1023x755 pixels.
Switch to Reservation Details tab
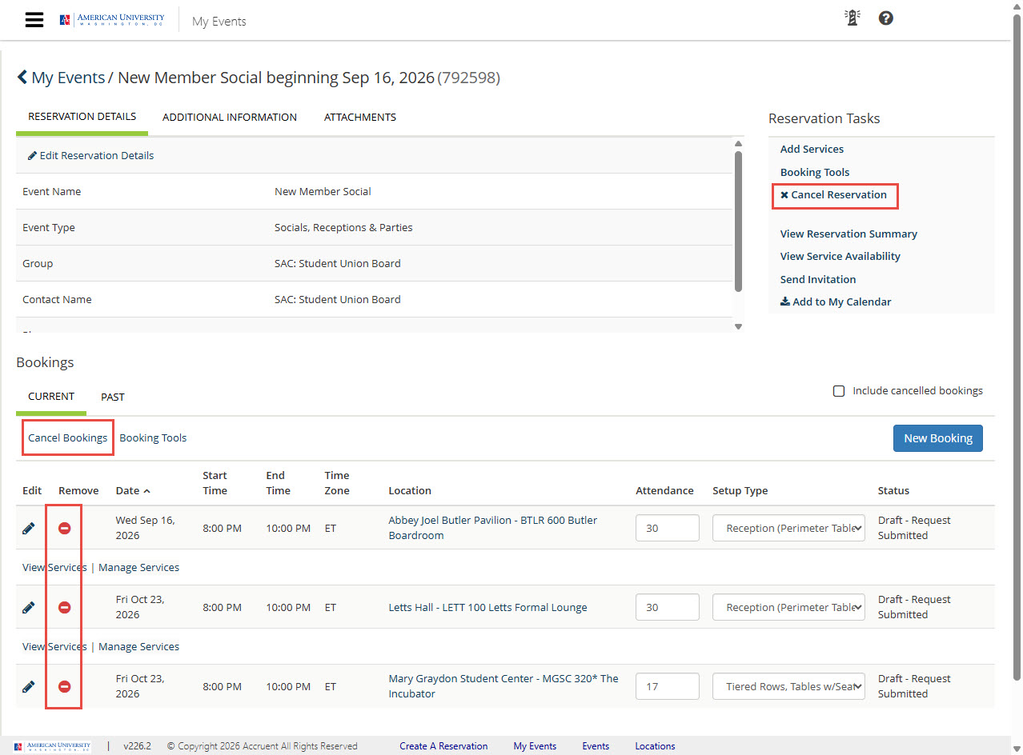tap(82, 117)
